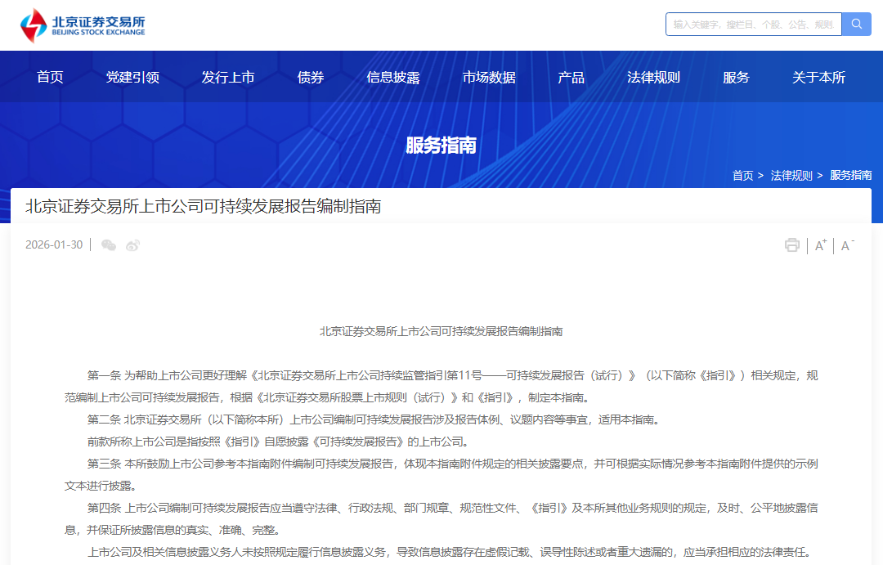Open the 服务指南 breadcrumb link
This screenshot has width=883, height=565.
pyautogui.click(x=850, y=175)
